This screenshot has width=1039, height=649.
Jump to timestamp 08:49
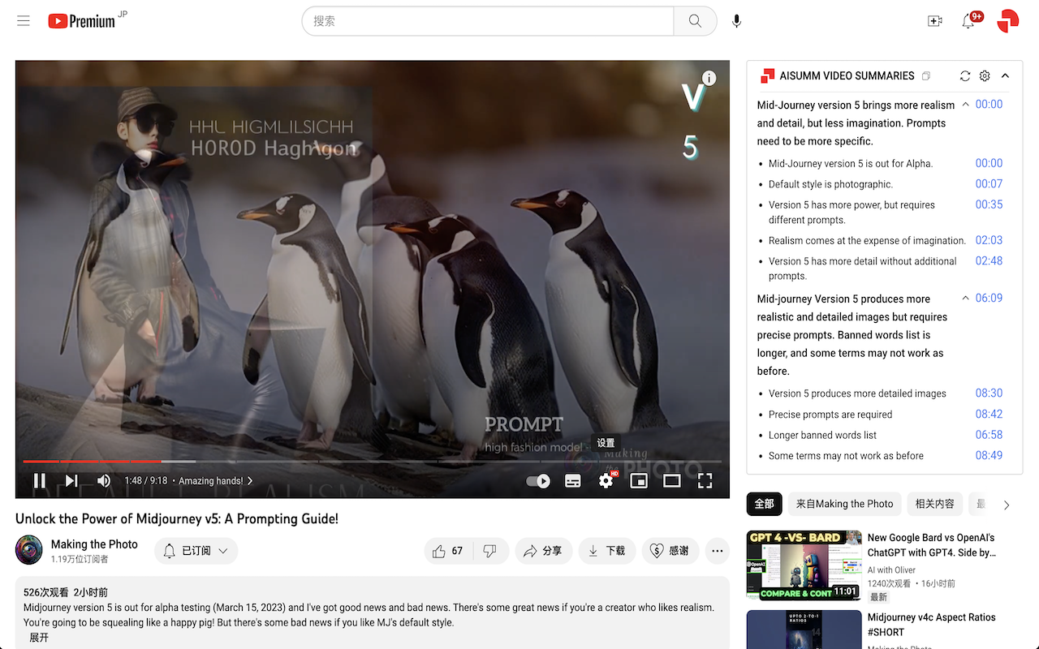[x=989, y=455]
